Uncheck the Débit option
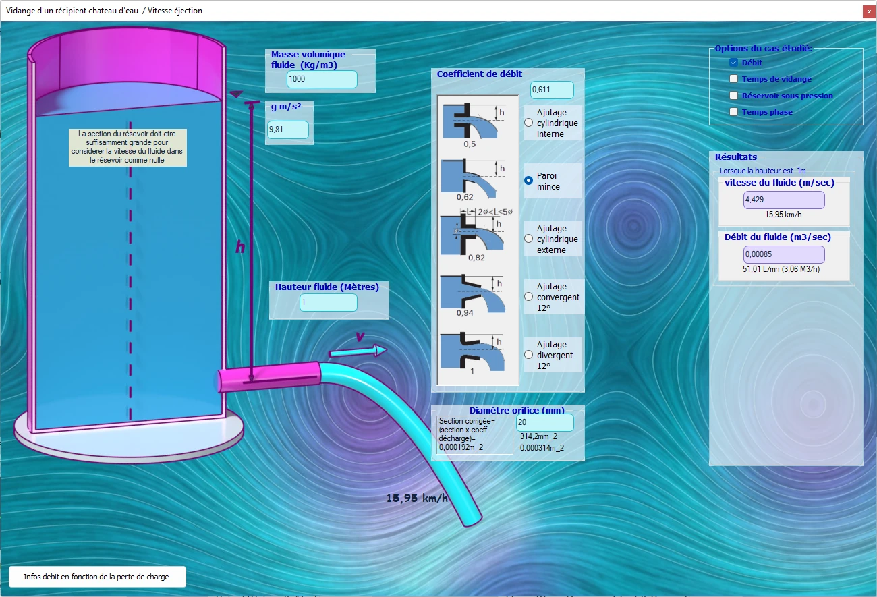The image size is (877, 597). tap(734, 62)
